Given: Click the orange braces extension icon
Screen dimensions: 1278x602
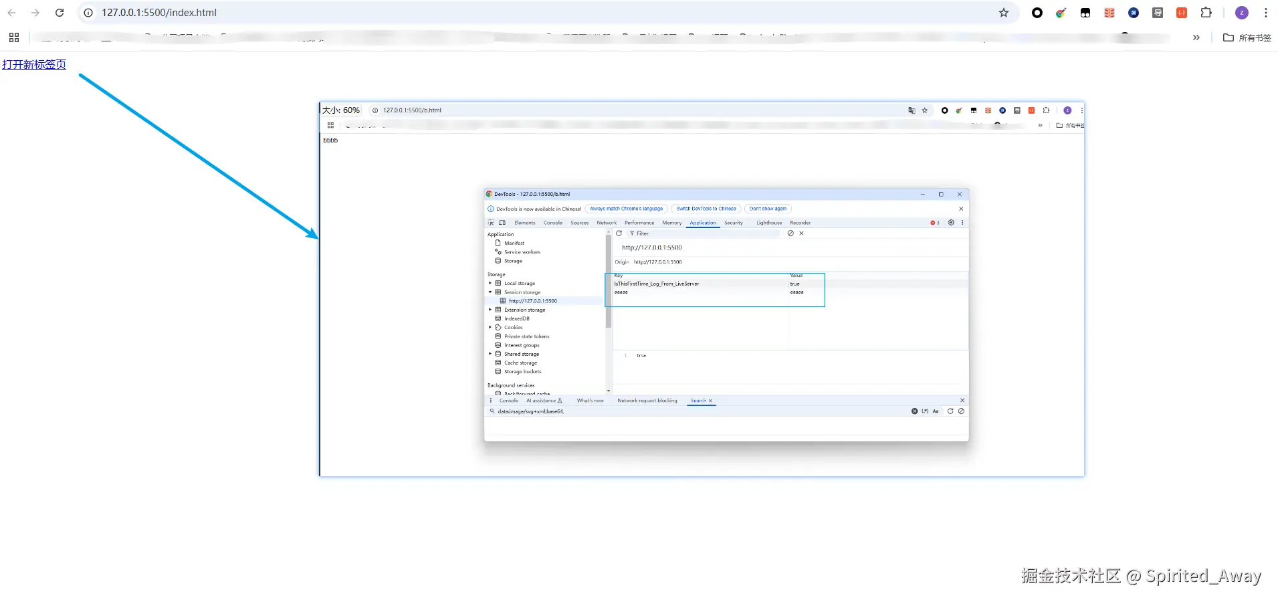Looking at the screenshot, I should 1182,13.
